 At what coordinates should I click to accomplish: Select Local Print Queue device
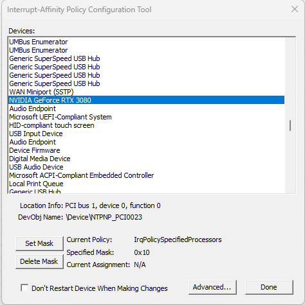pyautogui.click(x=146, y=184)
